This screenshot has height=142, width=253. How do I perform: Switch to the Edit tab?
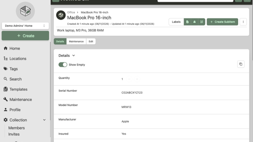pyautogui.click(x=91, y=41)
